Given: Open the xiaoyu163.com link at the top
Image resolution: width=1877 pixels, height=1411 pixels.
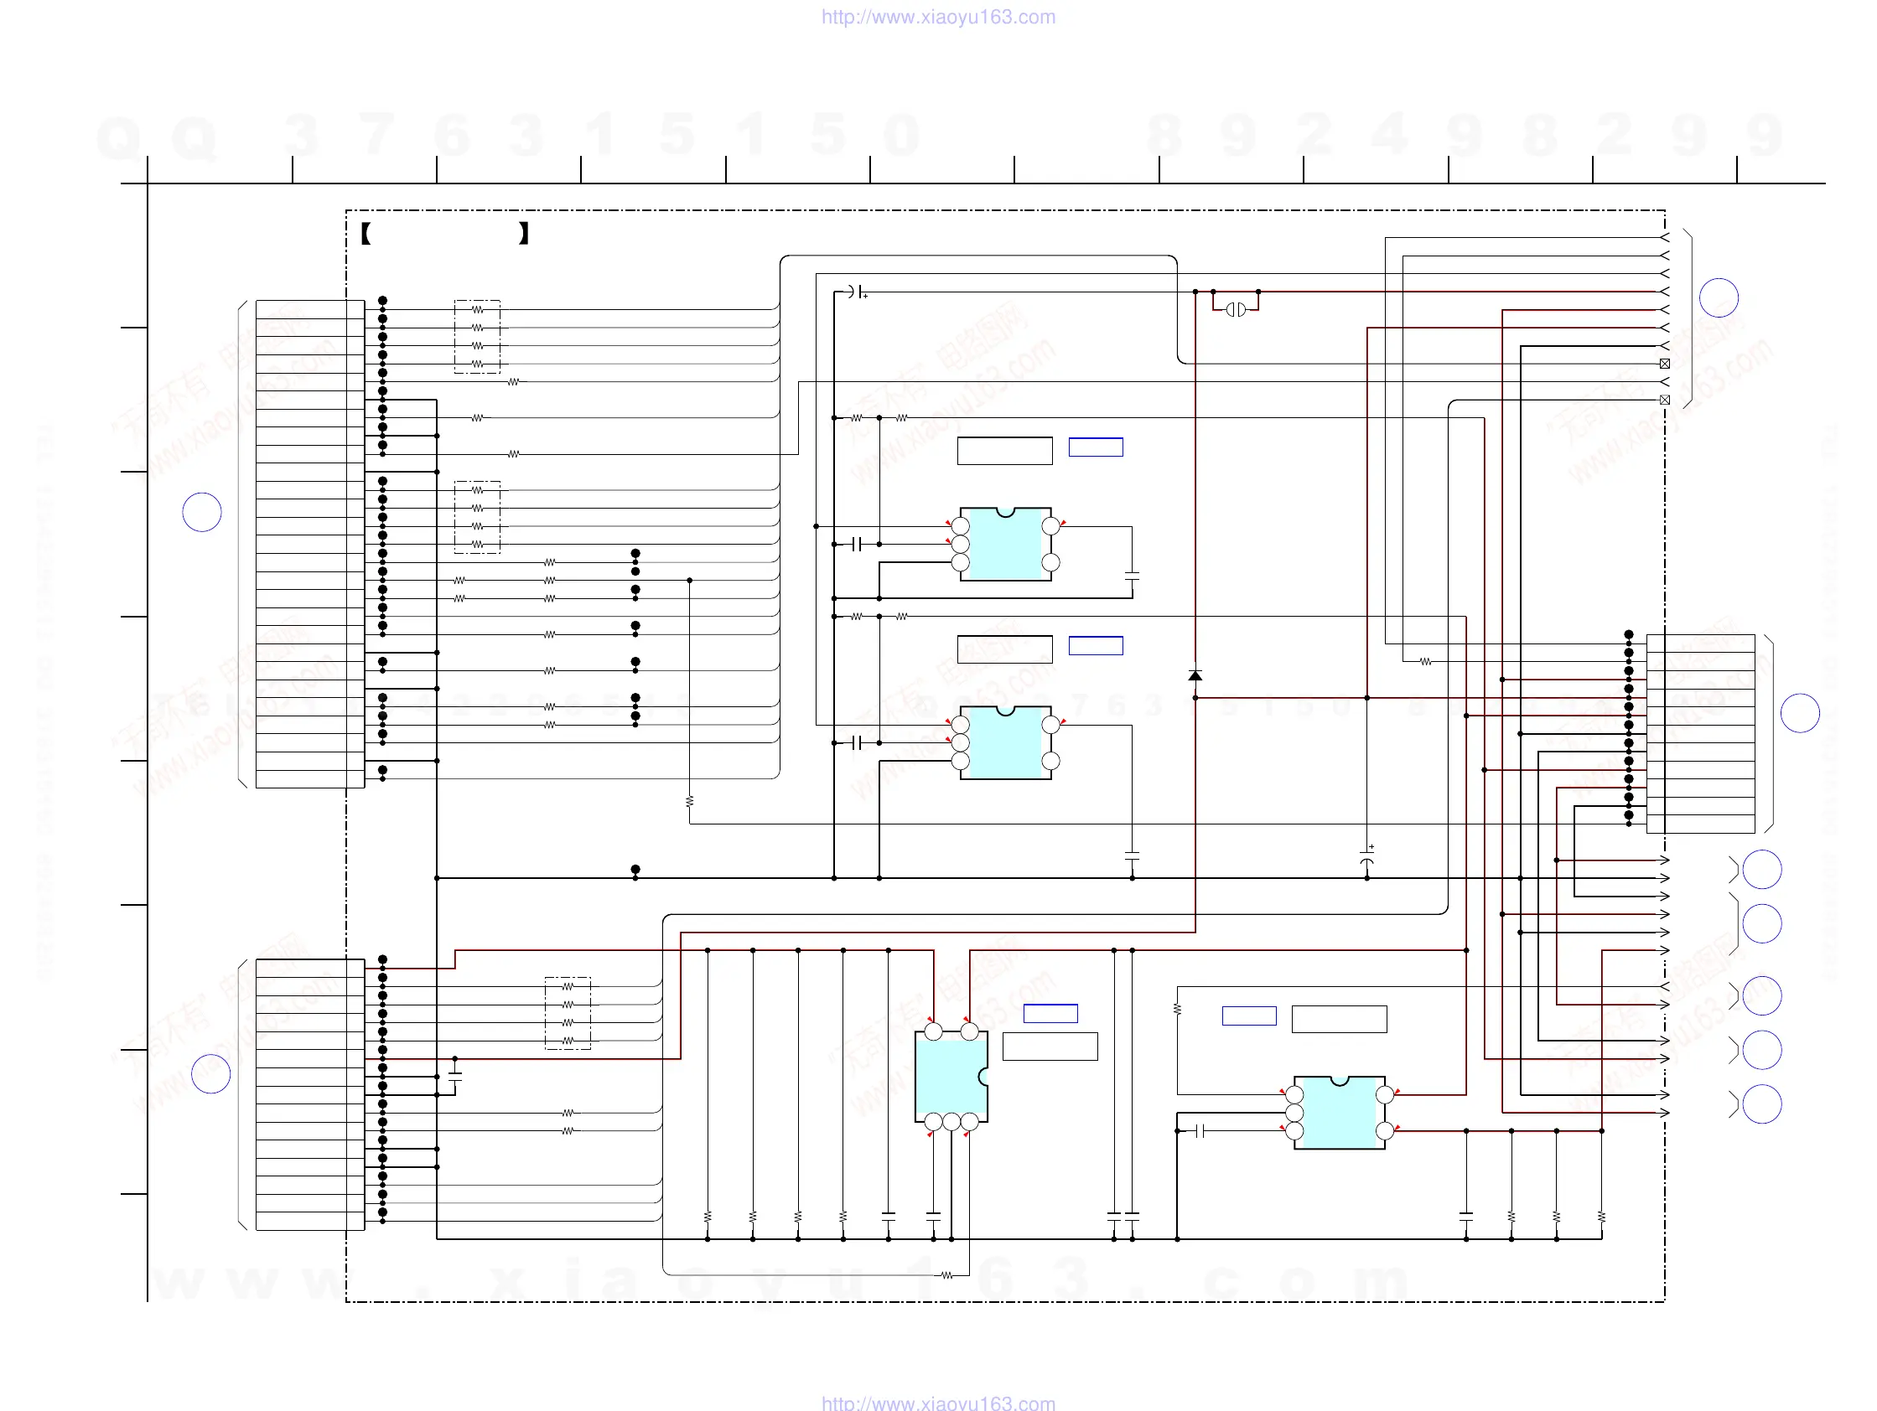Looking at the screenshot, I should point(937,17).
